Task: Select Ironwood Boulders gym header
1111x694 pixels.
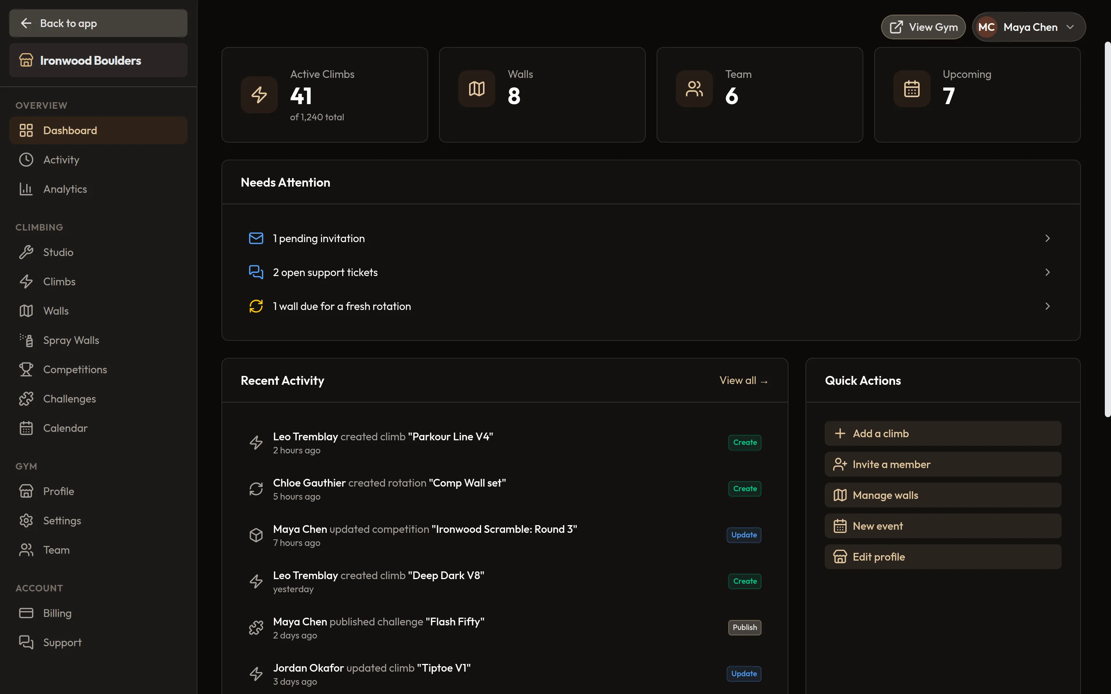Action: coord(98,60)
